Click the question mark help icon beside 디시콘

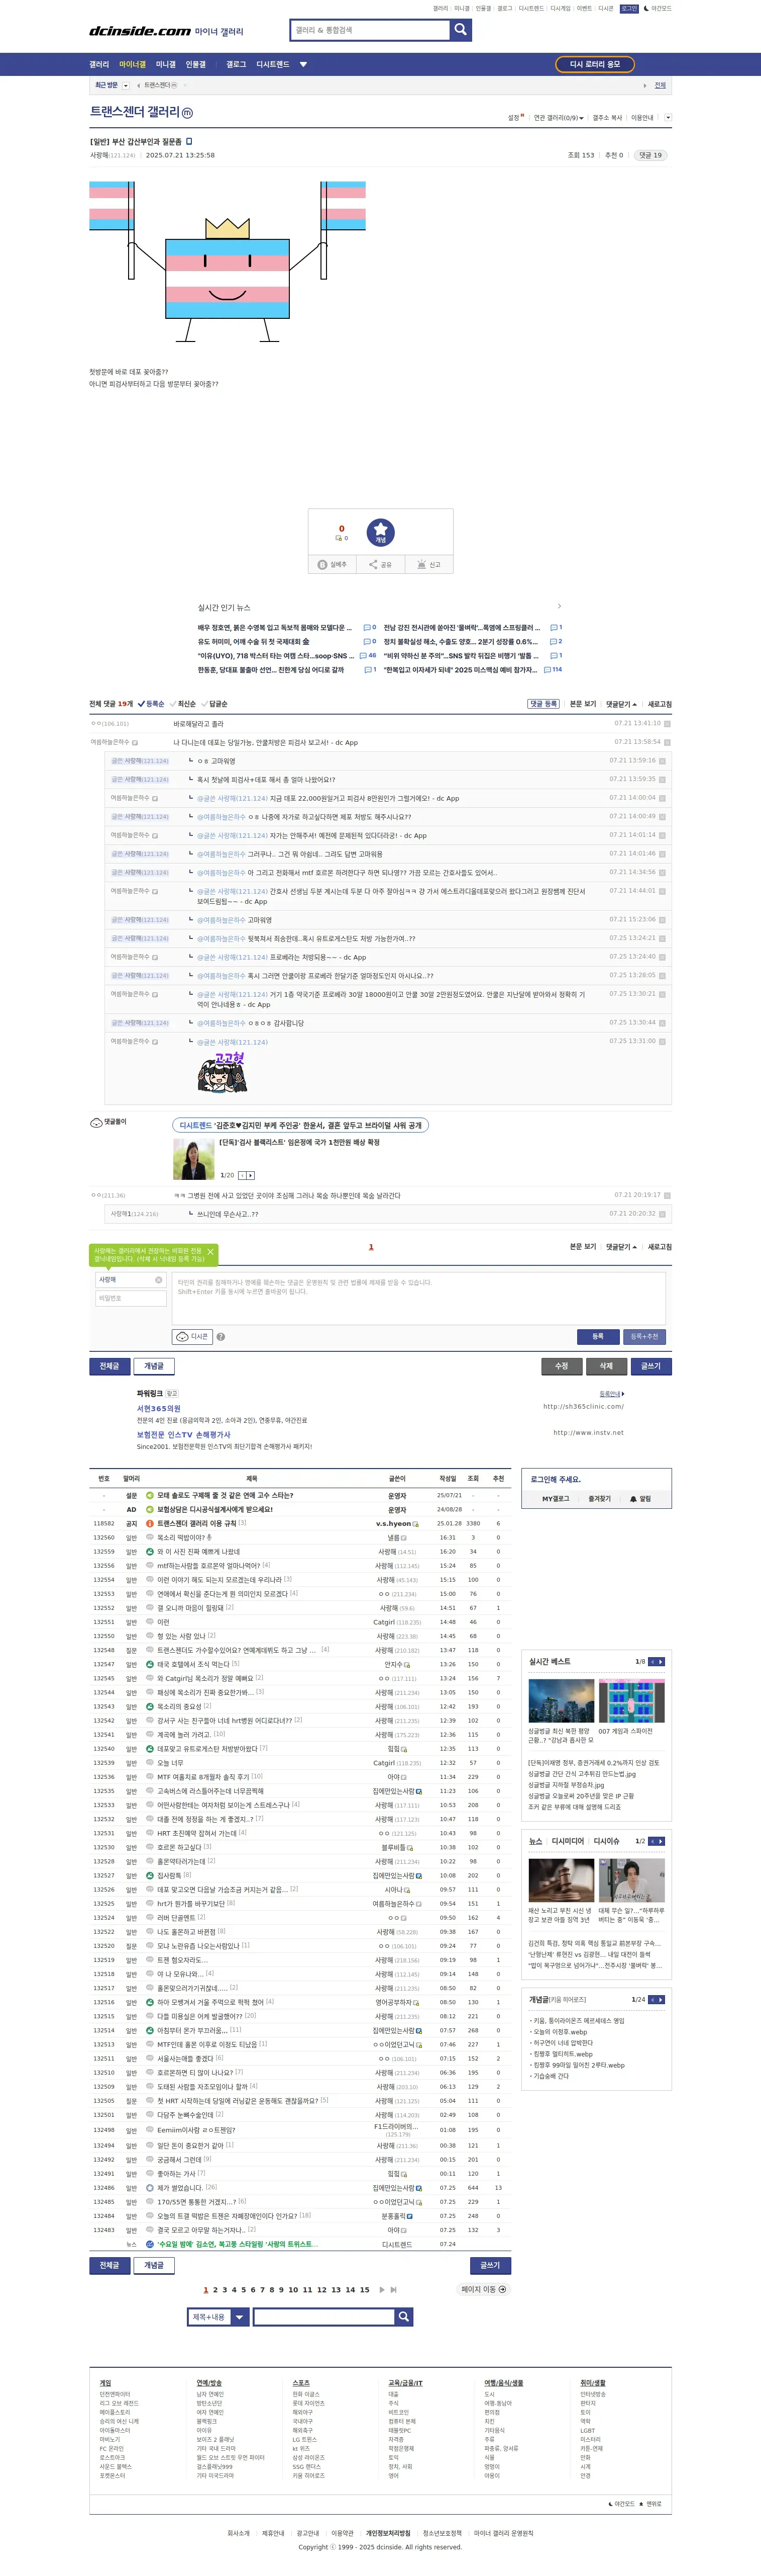click(x=221, y=1336)
